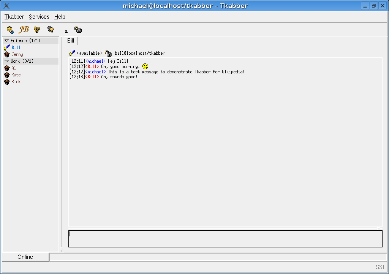Click into the message input box
Viewport: 389px width, 274px height.
pyautogui.click(x=225, y=239)
